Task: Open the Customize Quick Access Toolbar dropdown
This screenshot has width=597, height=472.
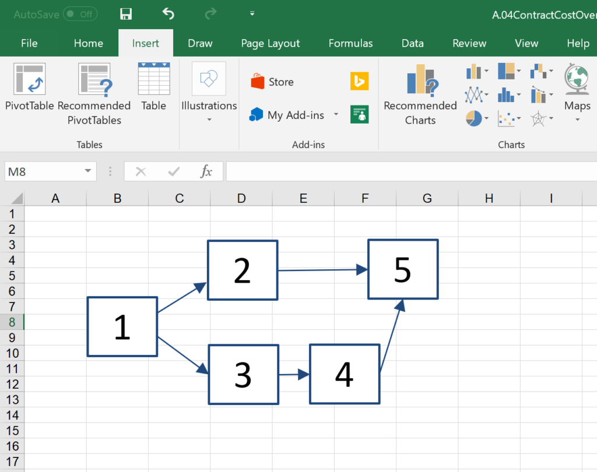Action: point(252,14)
